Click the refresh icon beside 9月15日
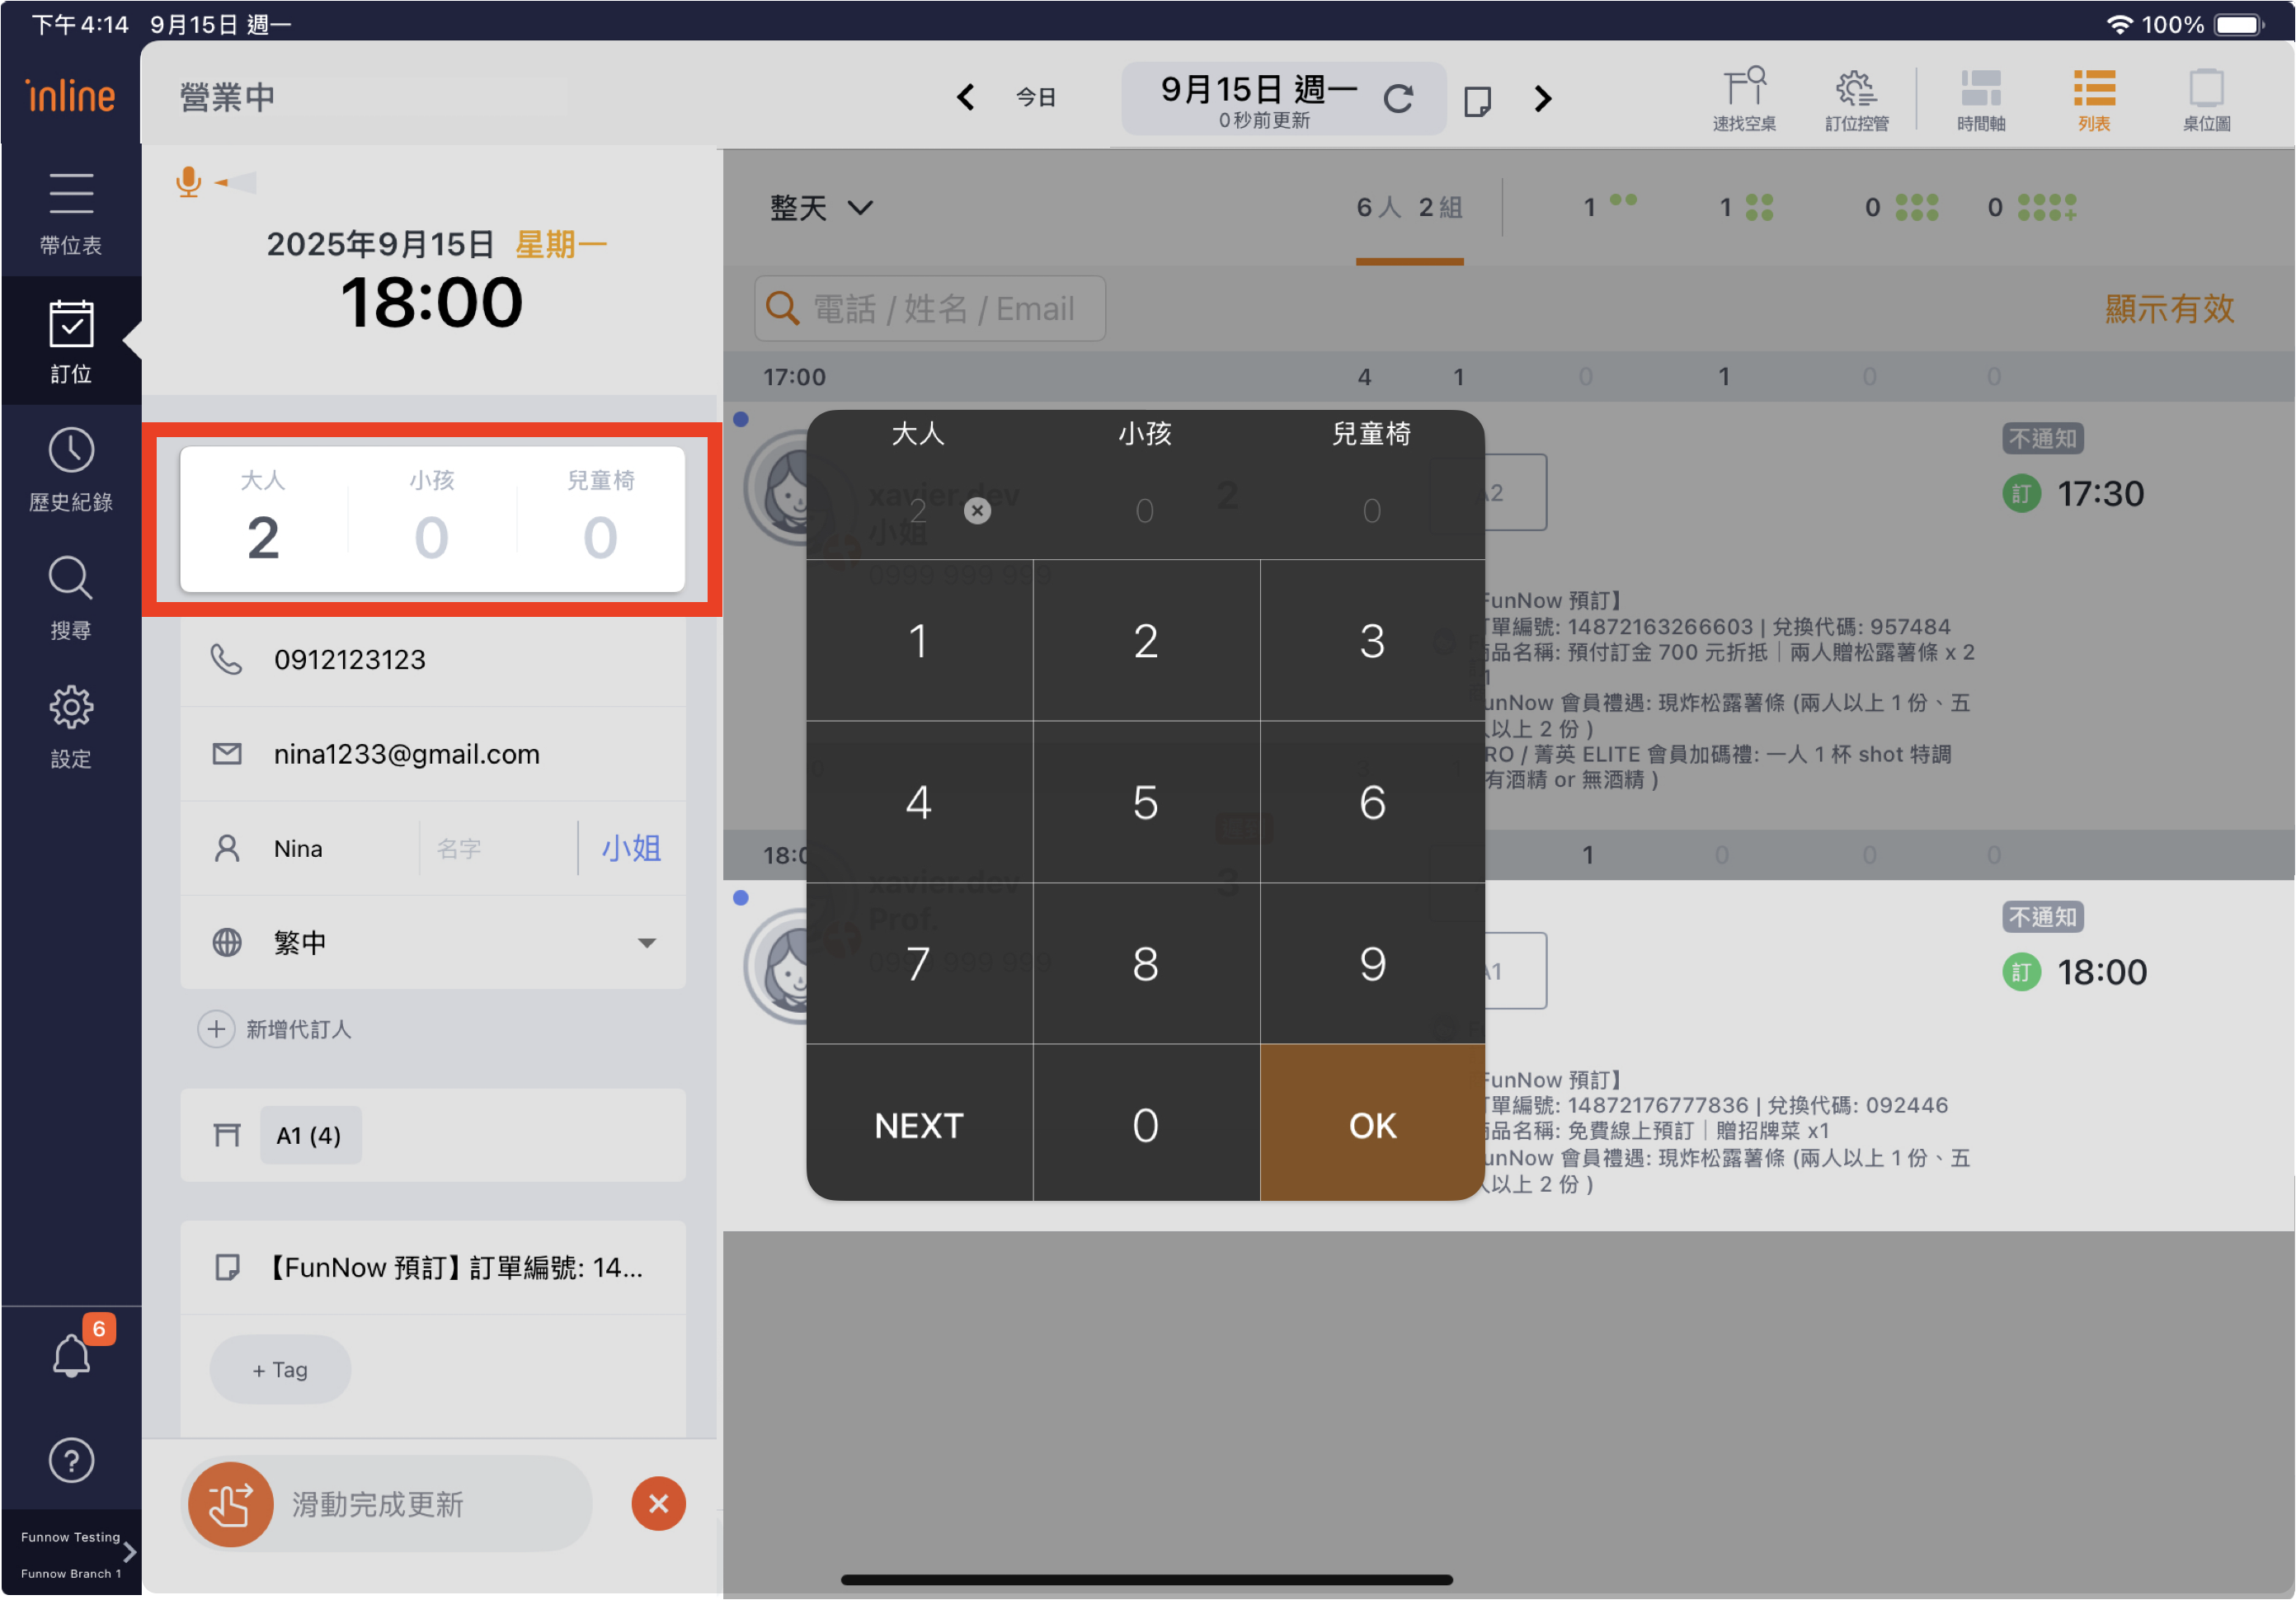Screen dimensions: 2296x1600 pyautogui.click(x=1398, y=98)
